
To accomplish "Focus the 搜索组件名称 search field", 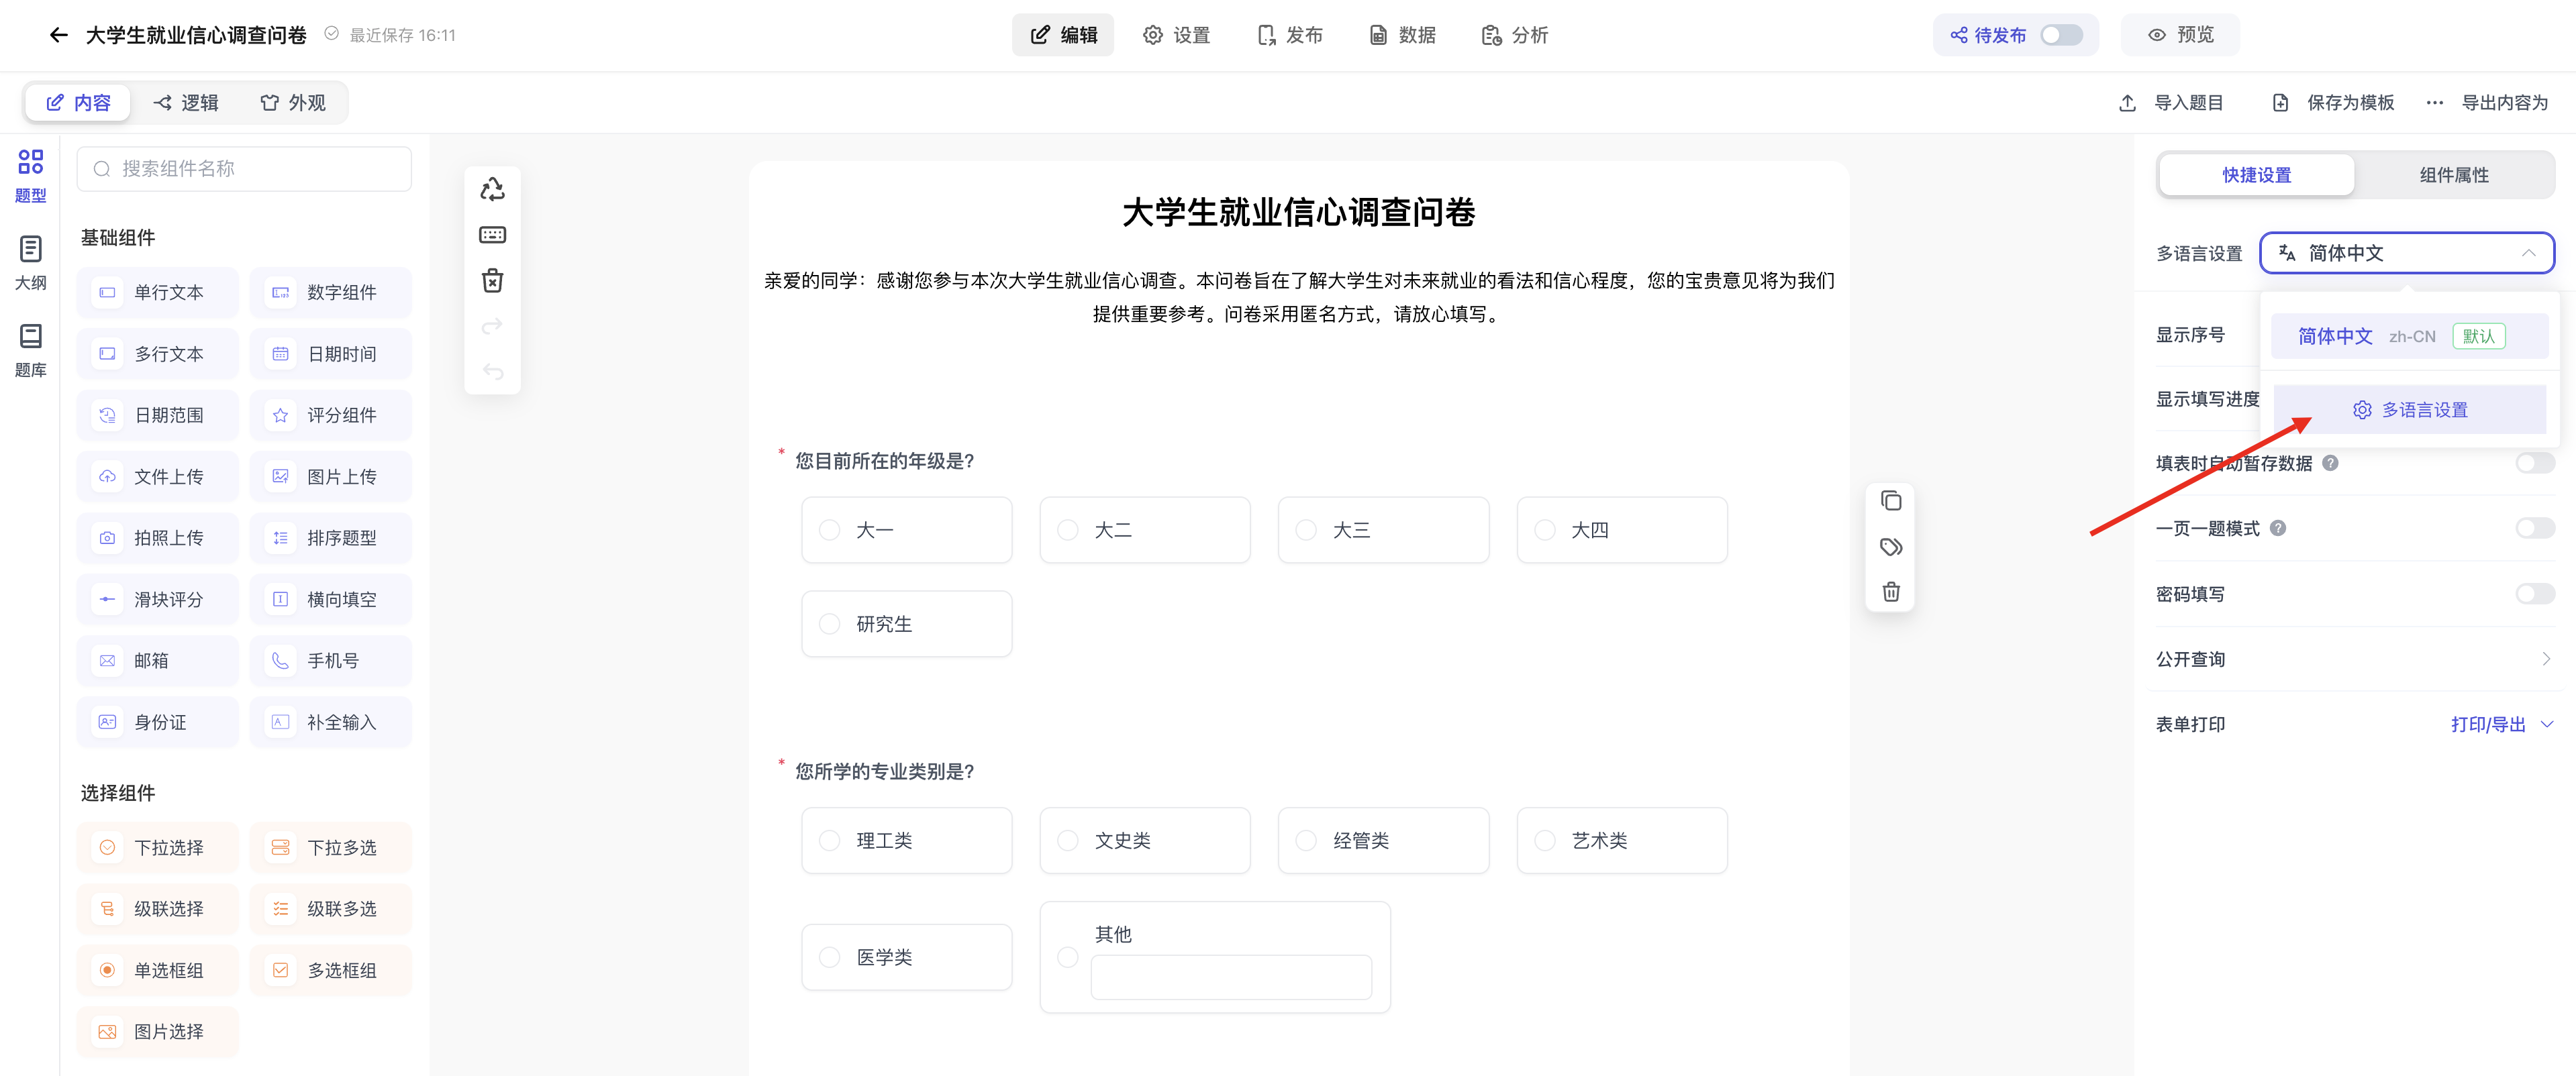I will coord(244,169).
